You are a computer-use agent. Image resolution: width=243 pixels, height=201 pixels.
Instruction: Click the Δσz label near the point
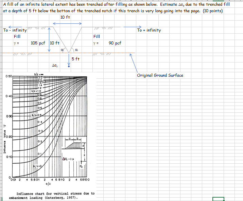(55, 66)
